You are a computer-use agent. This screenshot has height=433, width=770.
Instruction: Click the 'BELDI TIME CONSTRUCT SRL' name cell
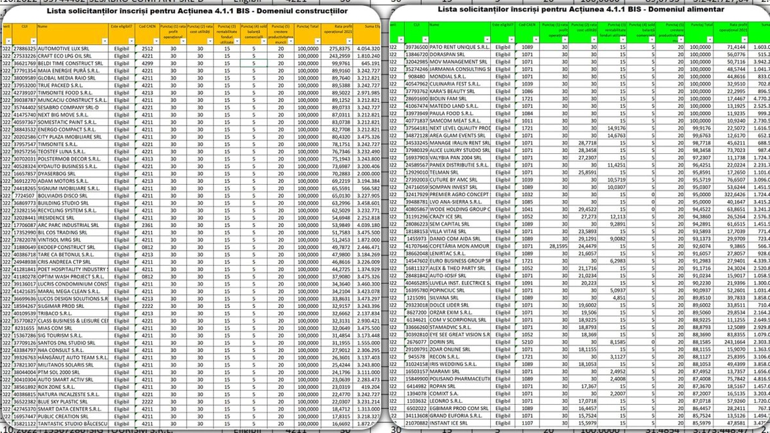(73, 64)
